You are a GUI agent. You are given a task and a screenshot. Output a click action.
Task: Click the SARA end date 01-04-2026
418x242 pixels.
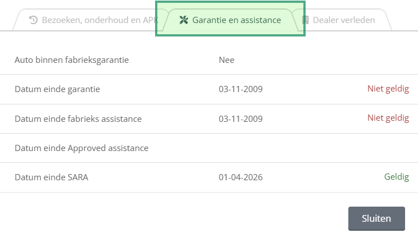[x=240, y=177]
